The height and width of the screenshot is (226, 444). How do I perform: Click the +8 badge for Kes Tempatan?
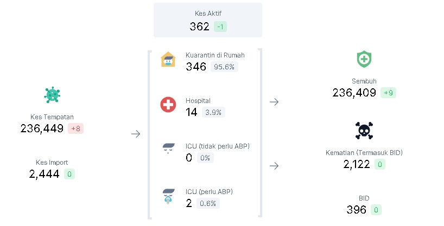pyautogui.click(x=75, y=128)
